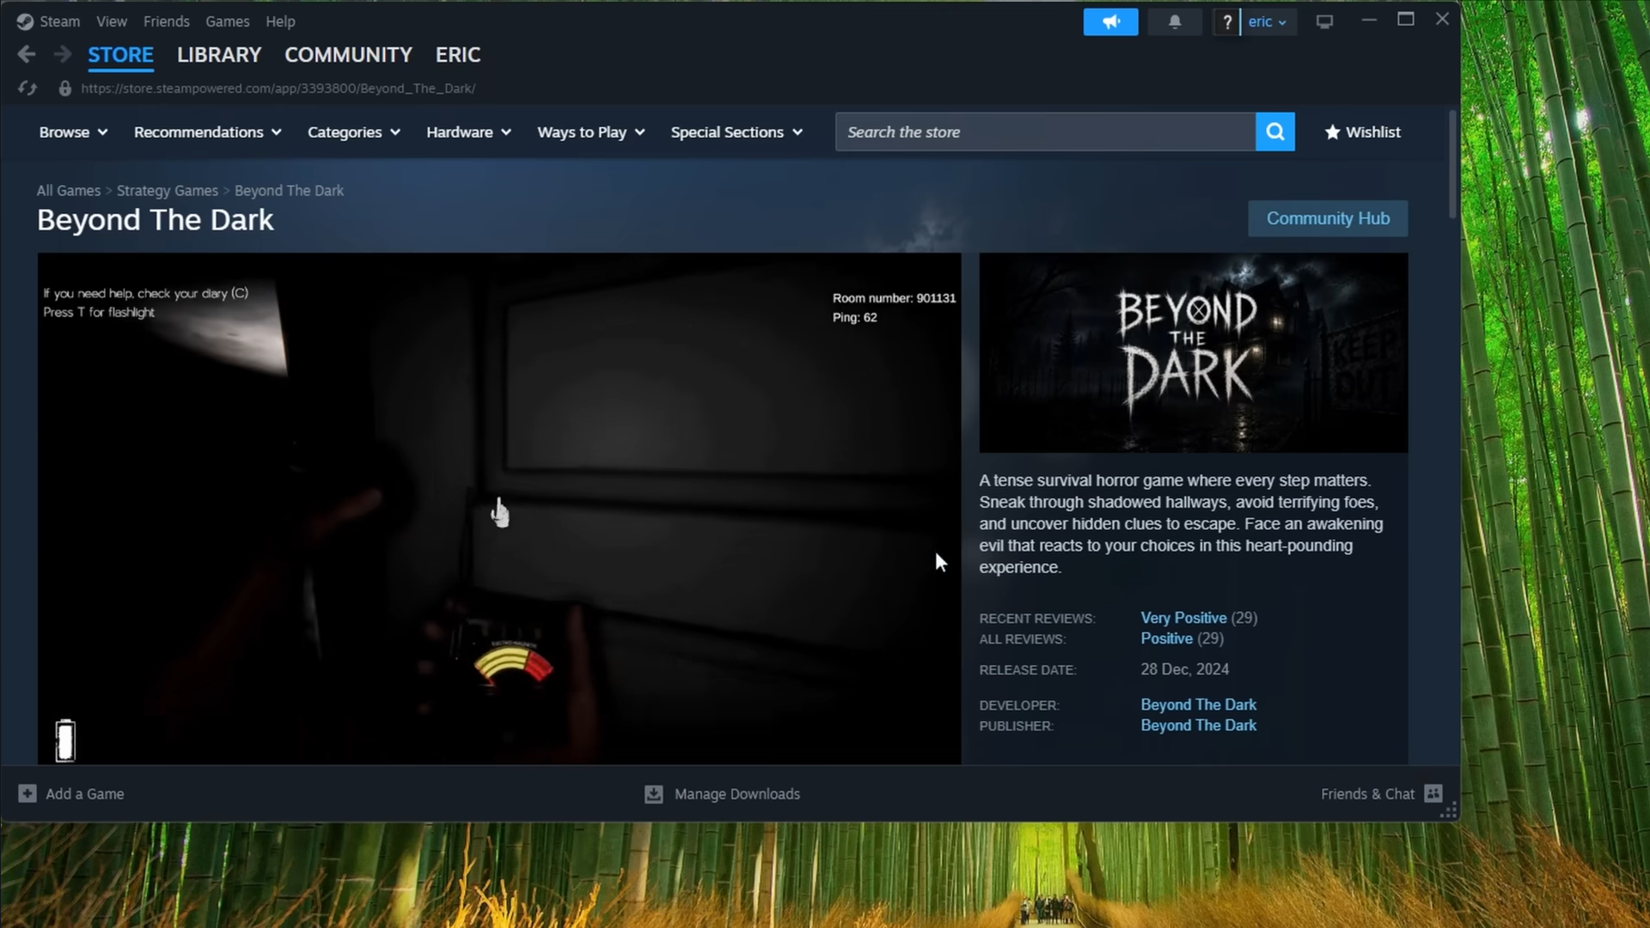
Task: Open the Games menu
Action: (227, 21)
